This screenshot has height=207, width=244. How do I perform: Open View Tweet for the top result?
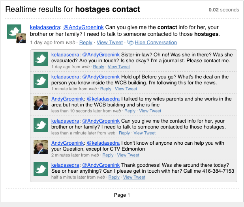click(x=110, y=43)
